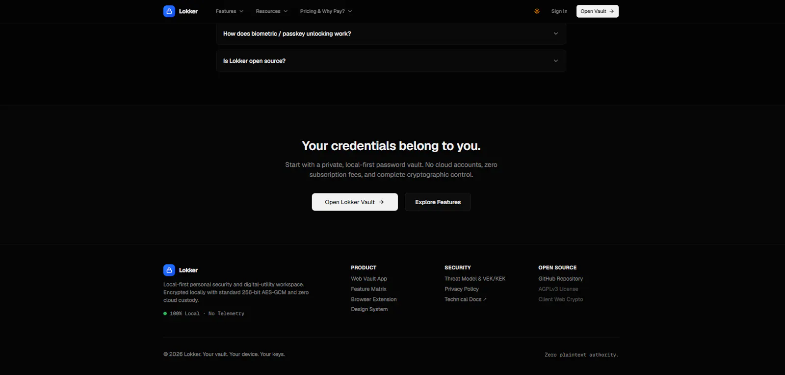Click the Client Web Crypto footer text

pyautogui.click(x=561, y=299)
